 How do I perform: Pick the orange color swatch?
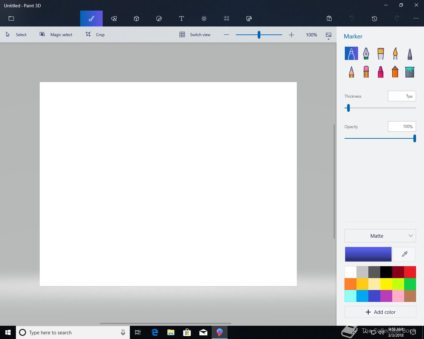pyautogui.click(x=350, y=284)
